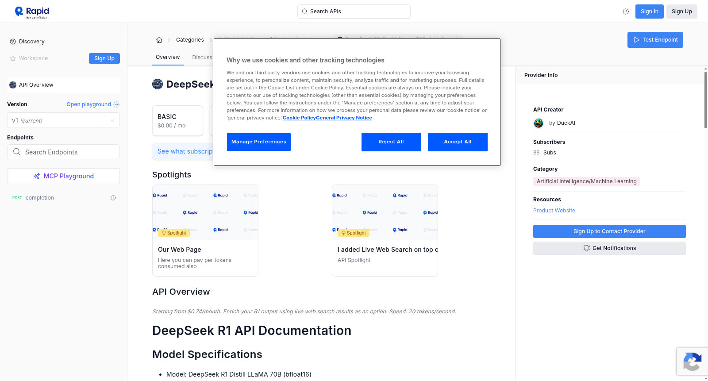Click the API Overview avatar icon
This screenshot has height=381, width=708.
13,85
